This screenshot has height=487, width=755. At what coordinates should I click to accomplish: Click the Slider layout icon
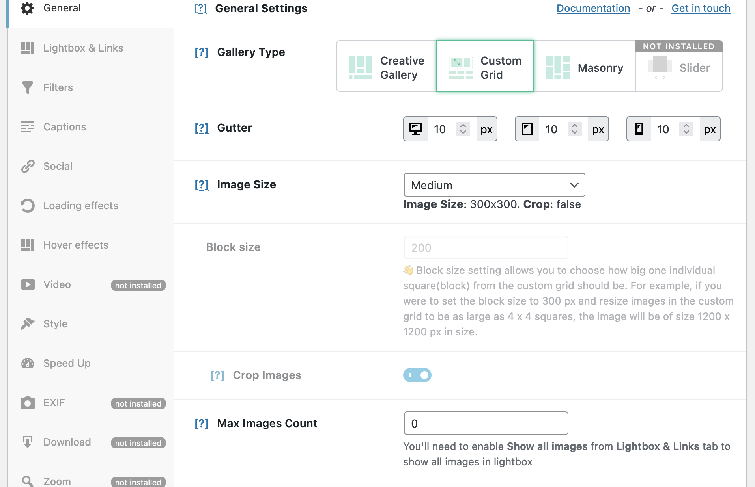(660, 67)
